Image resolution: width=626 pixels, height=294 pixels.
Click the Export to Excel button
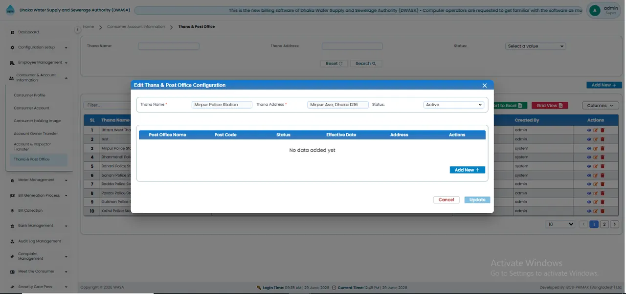(510, 105)
